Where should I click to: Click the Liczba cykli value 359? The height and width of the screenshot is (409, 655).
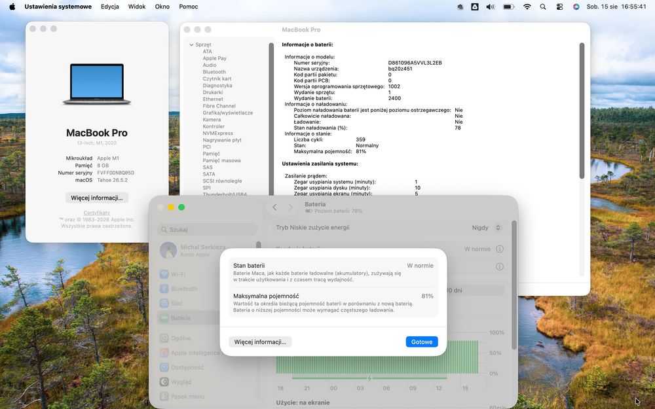pos(360,140)
